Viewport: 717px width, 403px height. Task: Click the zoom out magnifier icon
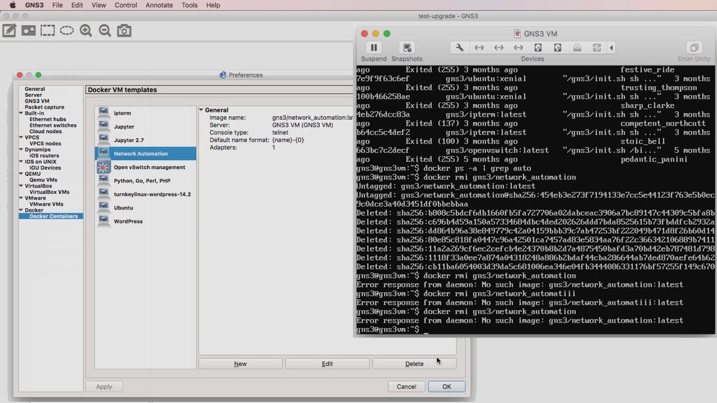point(105,30)
